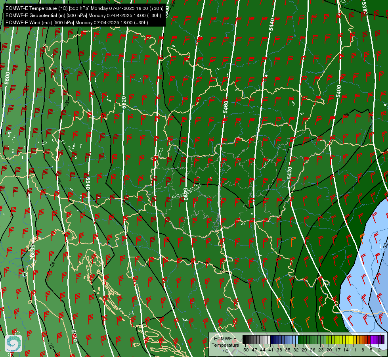Click the 5540 geopotential contour label
Screen dimensions: 388x357
click(87, 183)
